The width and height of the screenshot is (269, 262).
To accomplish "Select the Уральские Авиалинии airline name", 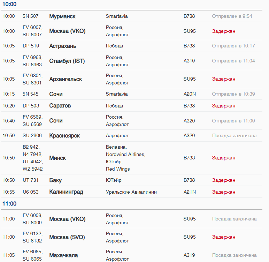I will click(x=131, y=192).
